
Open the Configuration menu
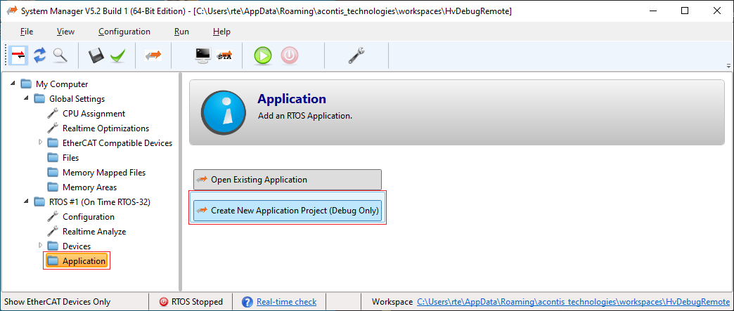pyautogui.click(x=124, y=32)
